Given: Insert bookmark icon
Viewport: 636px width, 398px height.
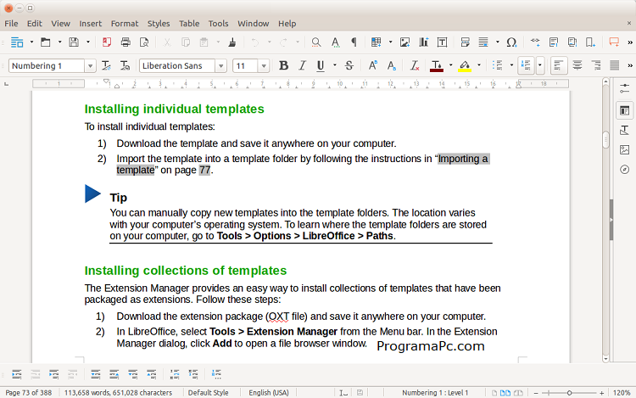Looking at the screenshot, I should coord(590,42).
